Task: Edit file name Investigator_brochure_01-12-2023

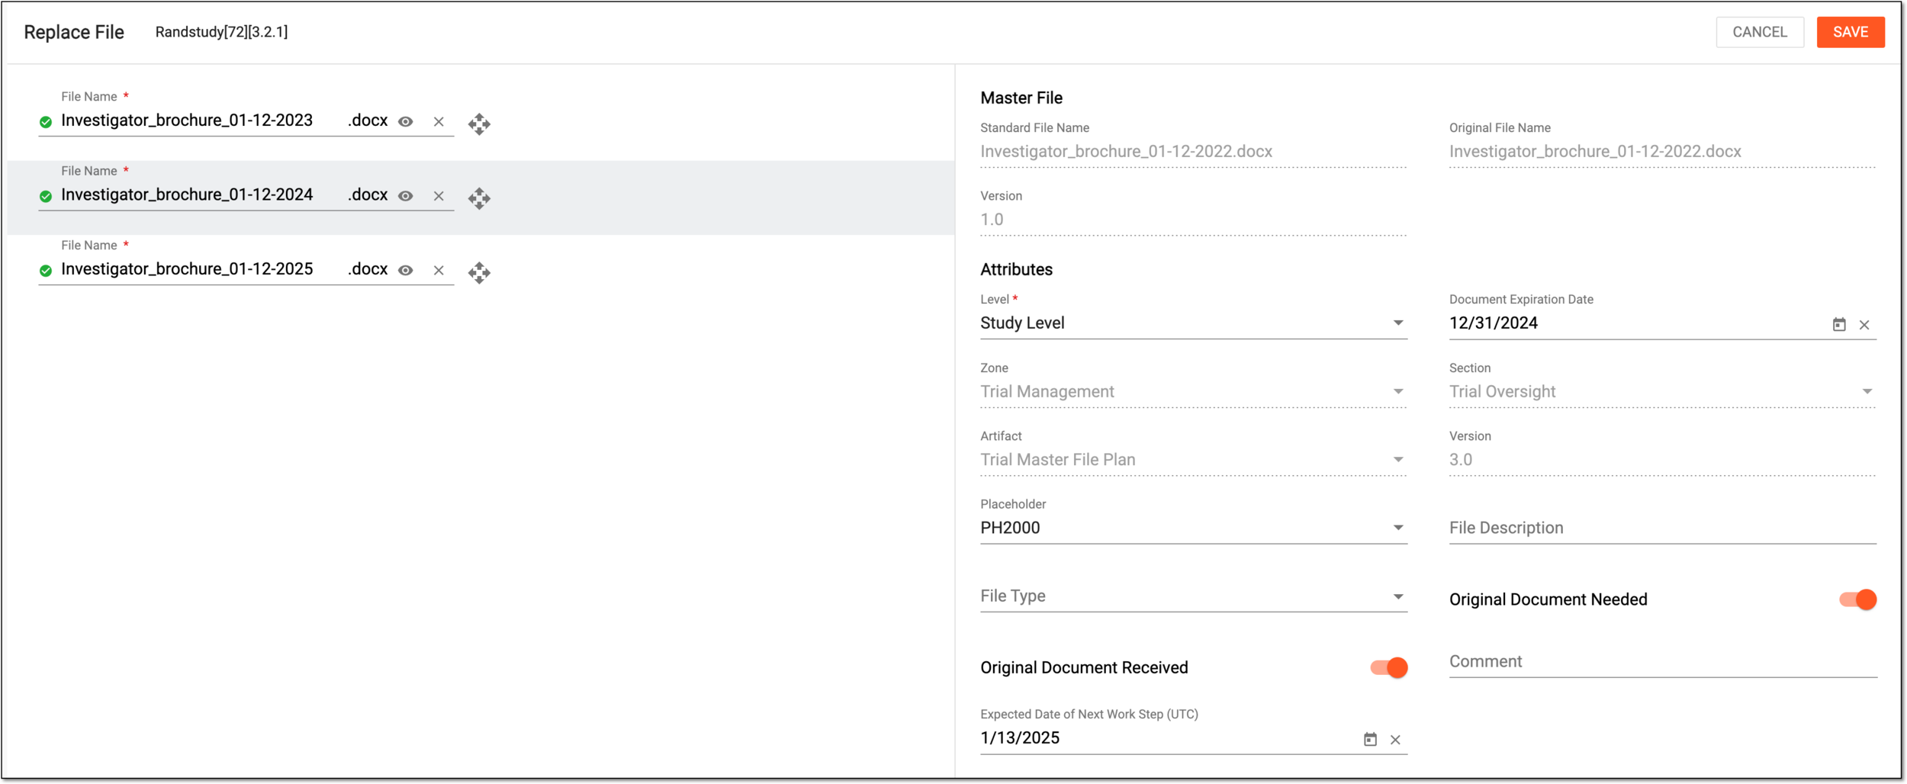Action: 187,120
